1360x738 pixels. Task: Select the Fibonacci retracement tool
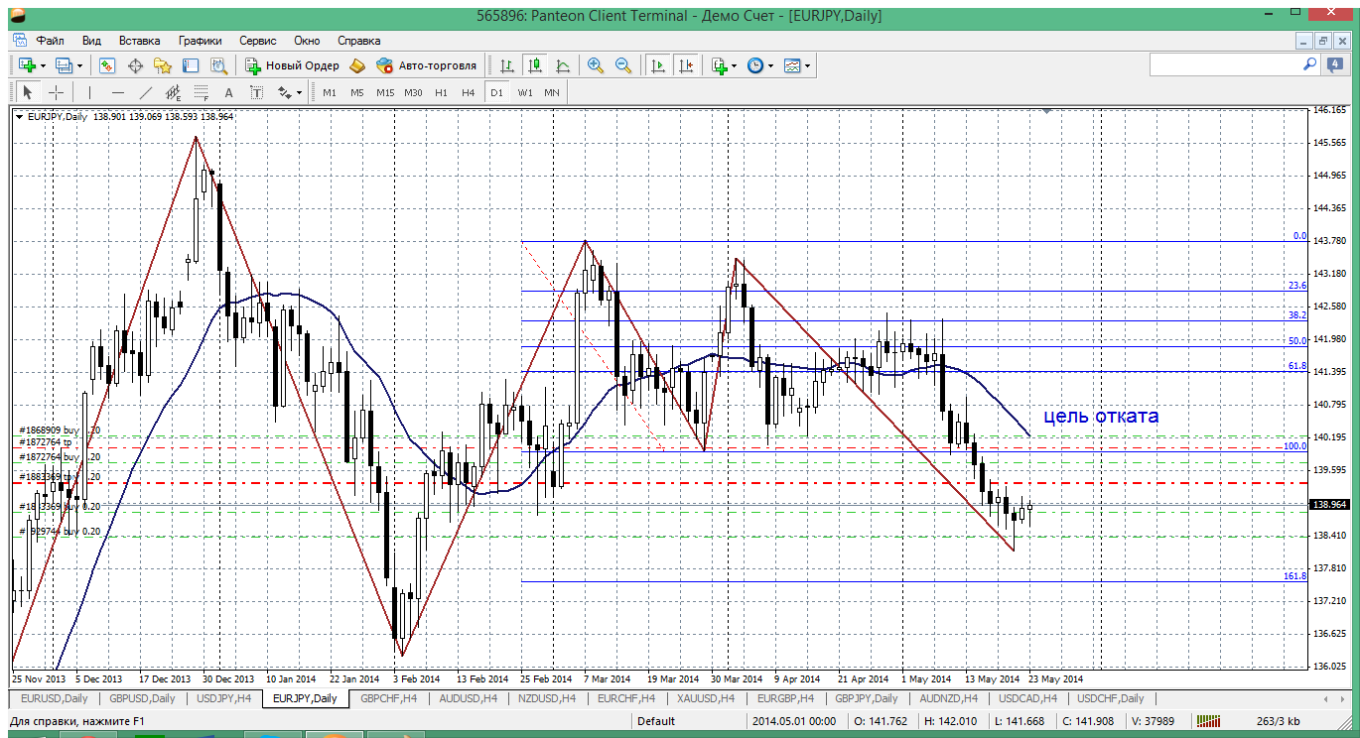click(x=202, y=92)
